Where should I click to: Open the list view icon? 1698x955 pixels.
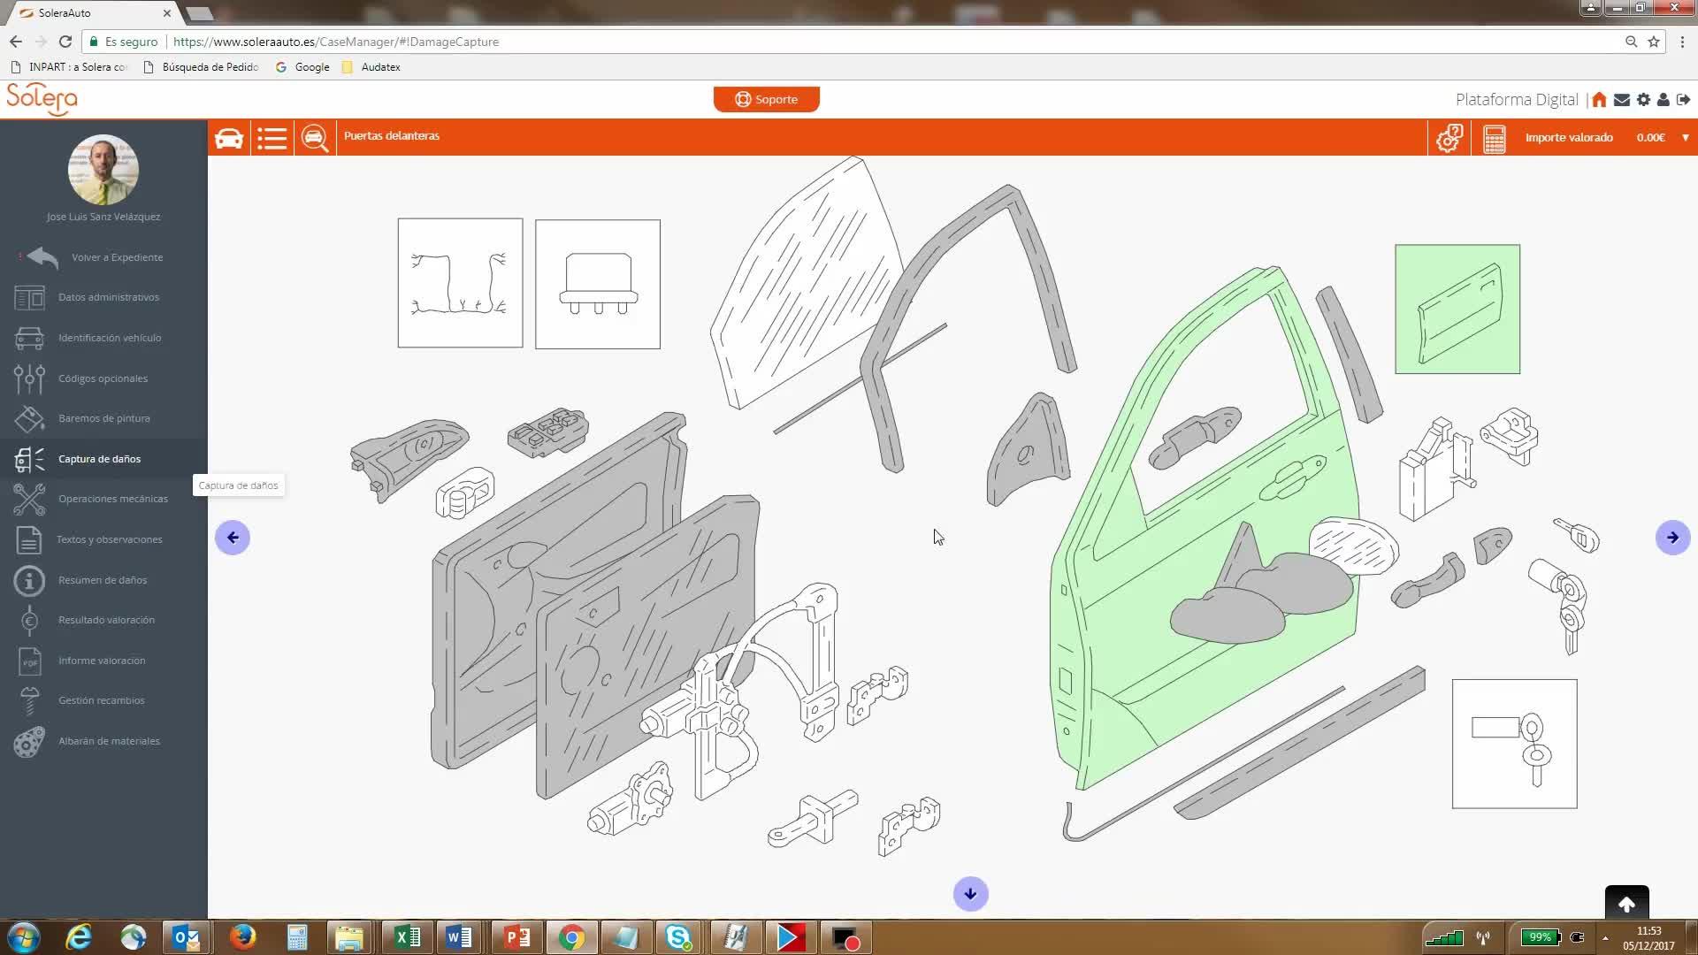[272, 138]
